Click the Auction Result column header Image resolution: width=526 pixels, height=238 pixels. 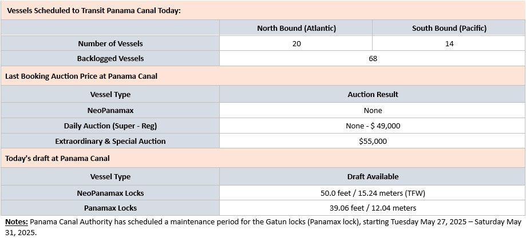(373, 94)
